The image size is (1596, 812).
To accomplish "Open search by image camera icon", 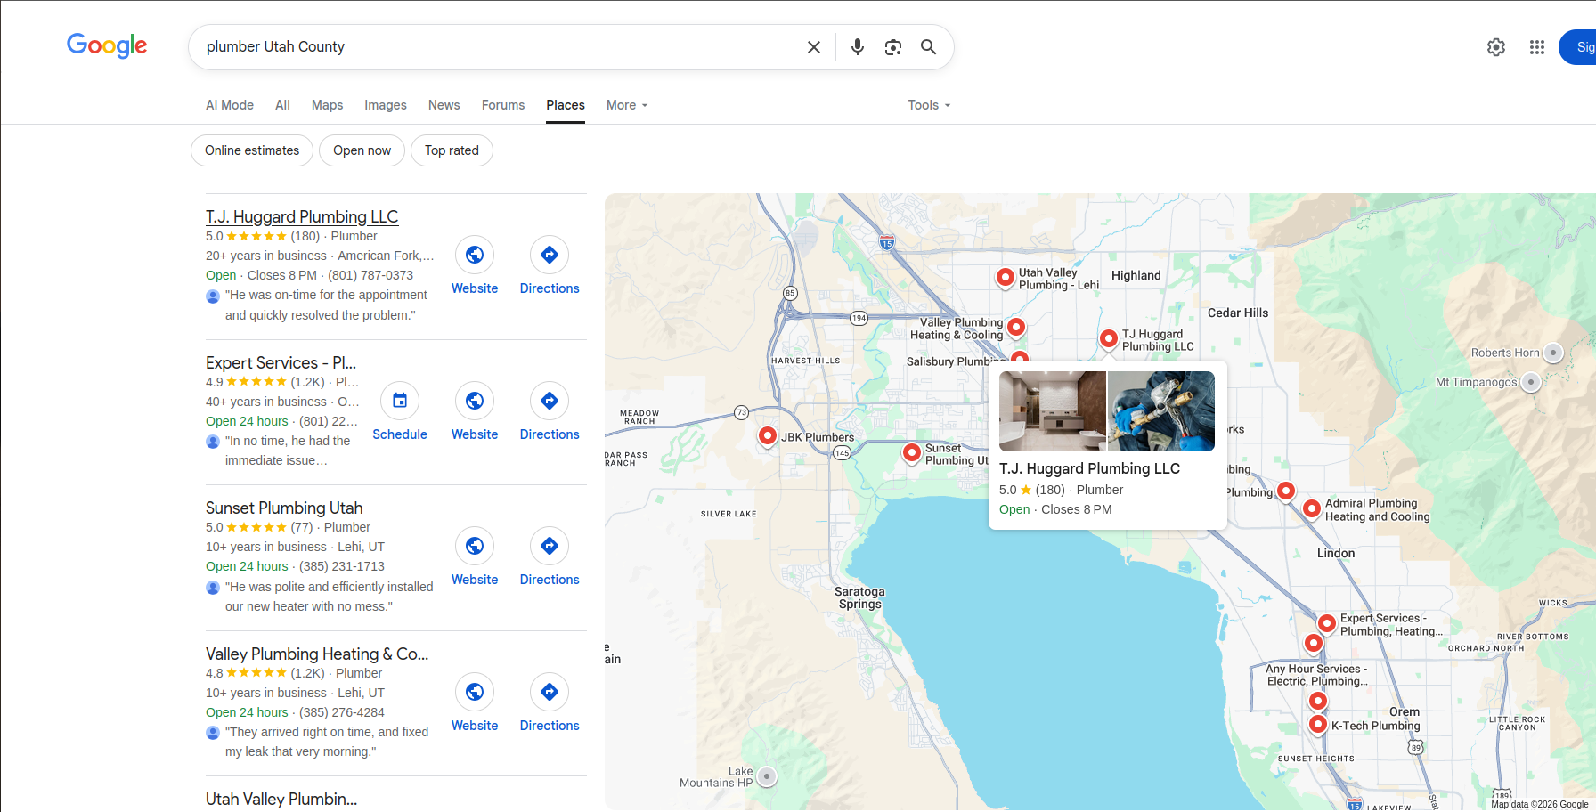I will click(x=892, y=47).
